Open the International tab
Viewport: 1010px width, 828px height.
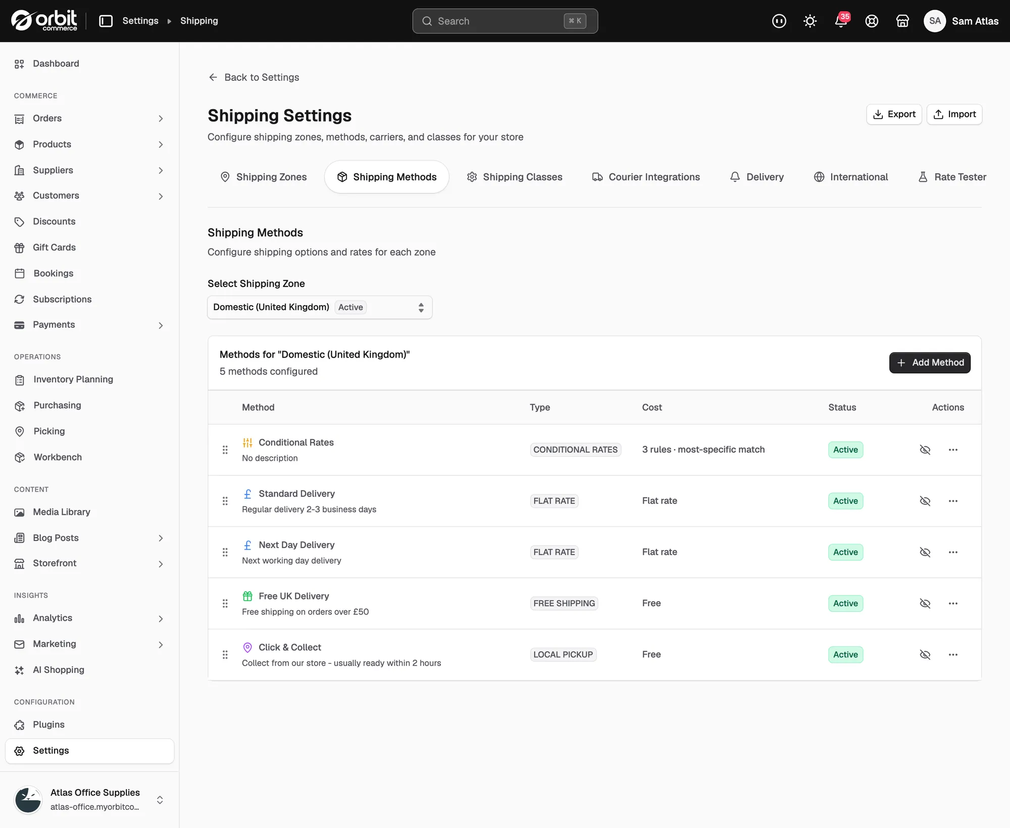(850, 177)
